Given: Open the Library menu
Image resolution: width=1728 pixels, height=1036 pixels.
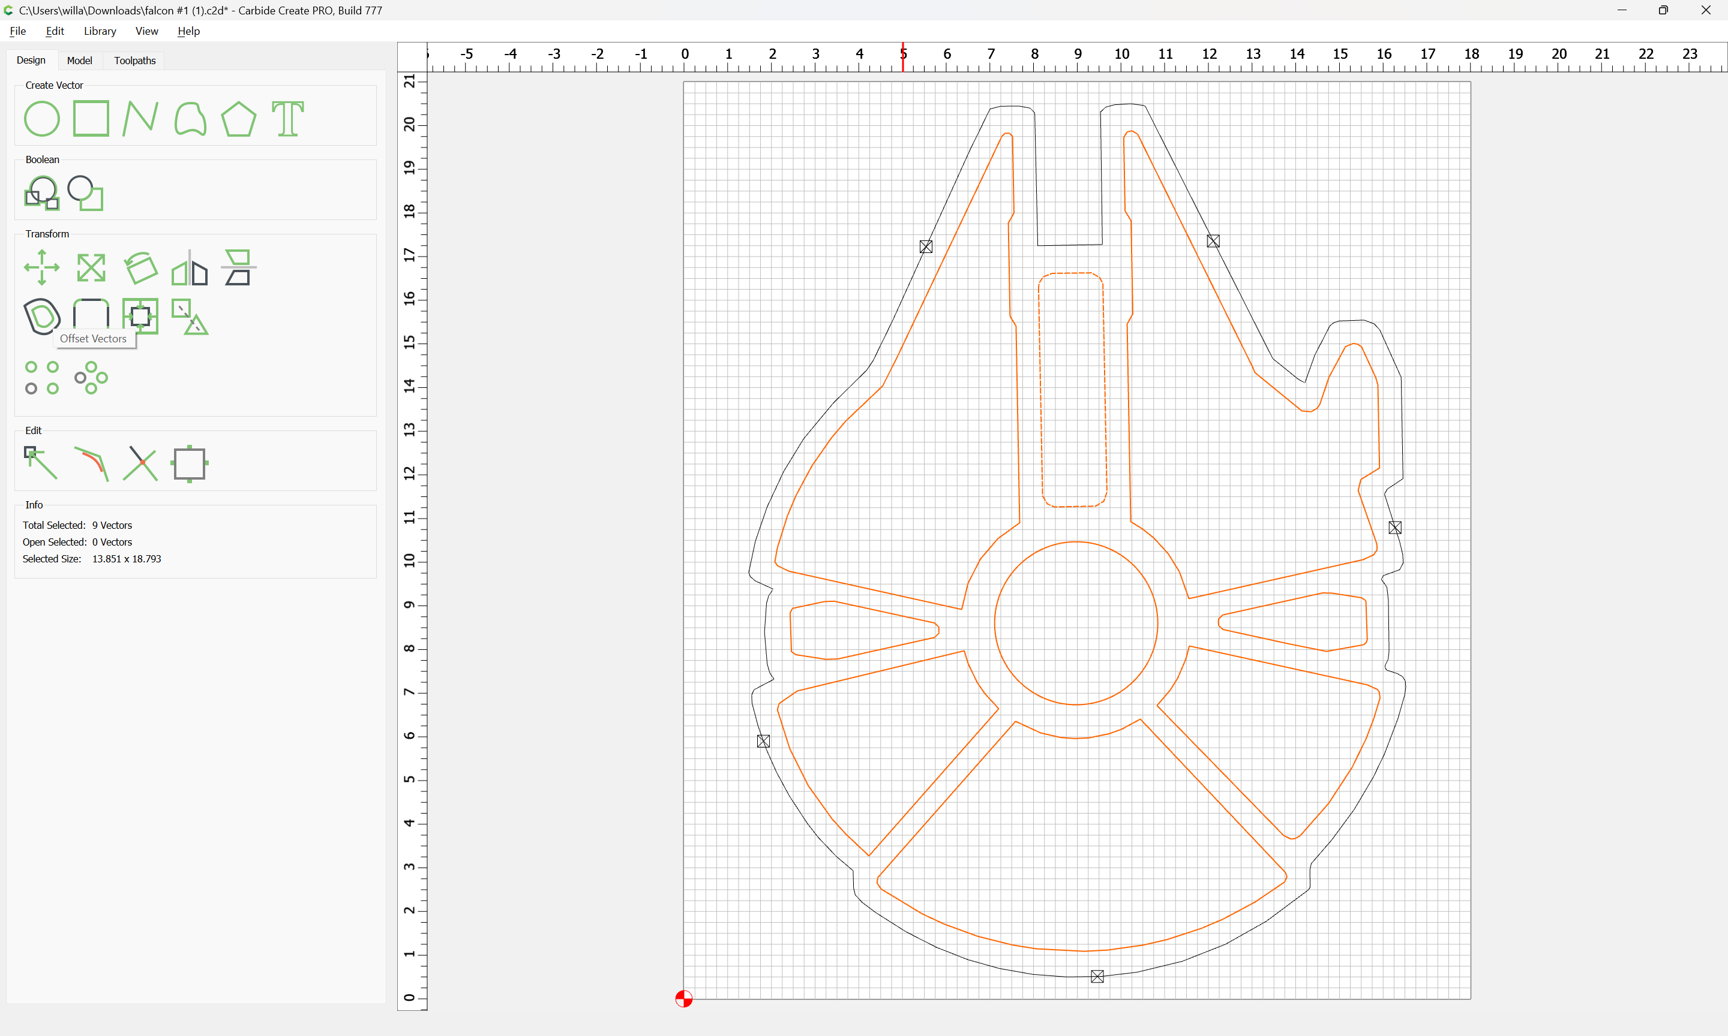Looking at the screenshot, I should [x=100, y=31].
